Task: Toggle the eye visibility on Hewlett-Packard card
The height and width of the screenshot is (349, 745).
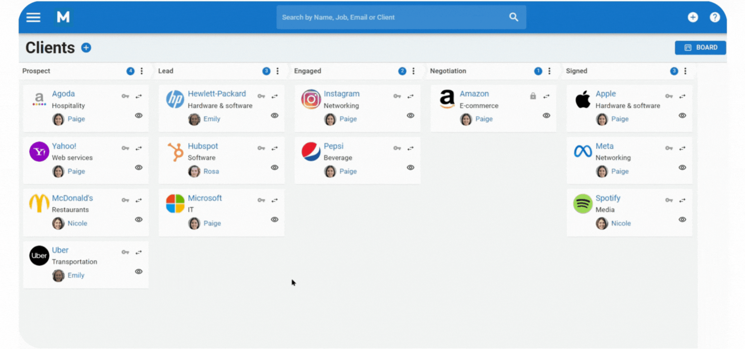Action: click(x=275, y=116)
